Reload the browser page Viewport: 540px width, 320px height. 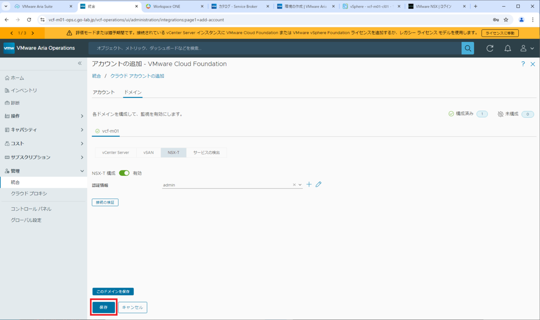[29, 20]
